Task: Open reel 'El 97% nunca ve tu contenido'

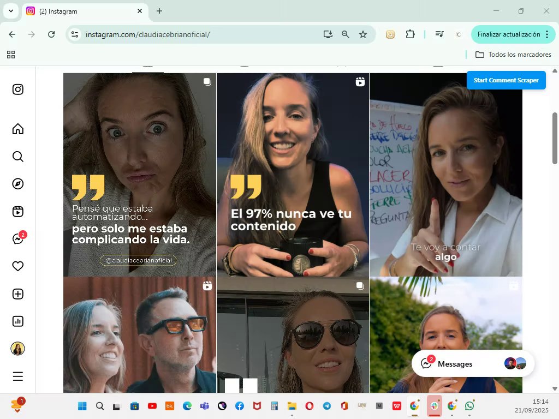Action: [x=293, y=175]
